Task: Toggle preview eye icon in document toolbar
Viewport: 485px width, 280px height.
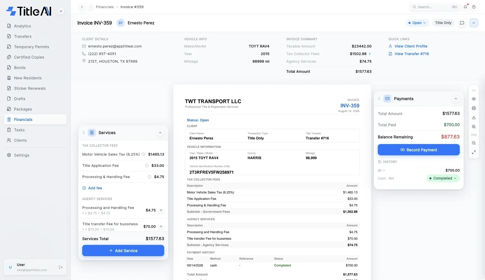Action: [474, 99]
